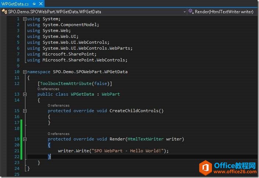Click the "SPO WebPart - Hello World!" string
Image resolution: width=259 pixels, height=178 pixels.
(128, 151)
